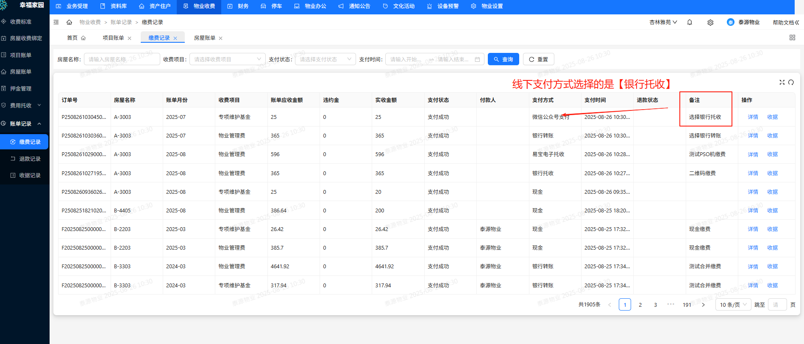Click the 物业收费 breadcrumb
The width and height of the screenshot is (804, 344).
click(90, 22)
